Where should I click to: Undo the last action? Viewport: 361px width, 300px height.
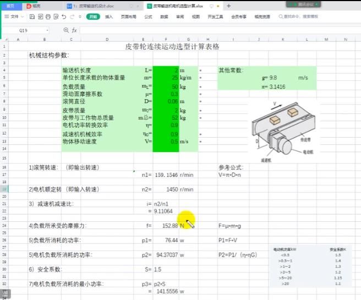click(64, 17)
